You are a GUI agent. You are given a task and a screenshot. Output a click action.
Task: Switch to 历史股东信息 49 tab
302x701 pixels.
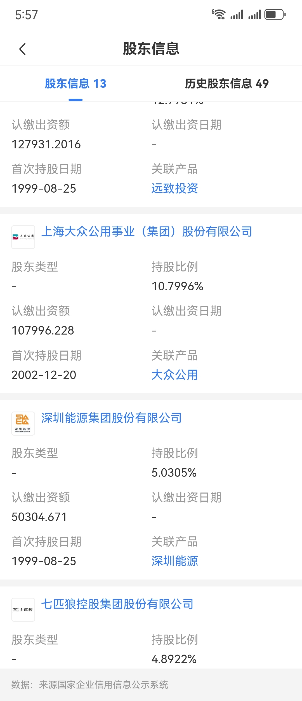(x=227, y=84)
